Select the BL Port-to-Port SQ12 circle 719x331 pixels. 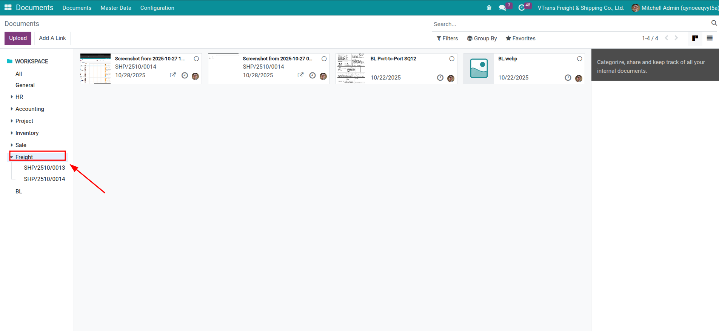(x=452, y=59)
